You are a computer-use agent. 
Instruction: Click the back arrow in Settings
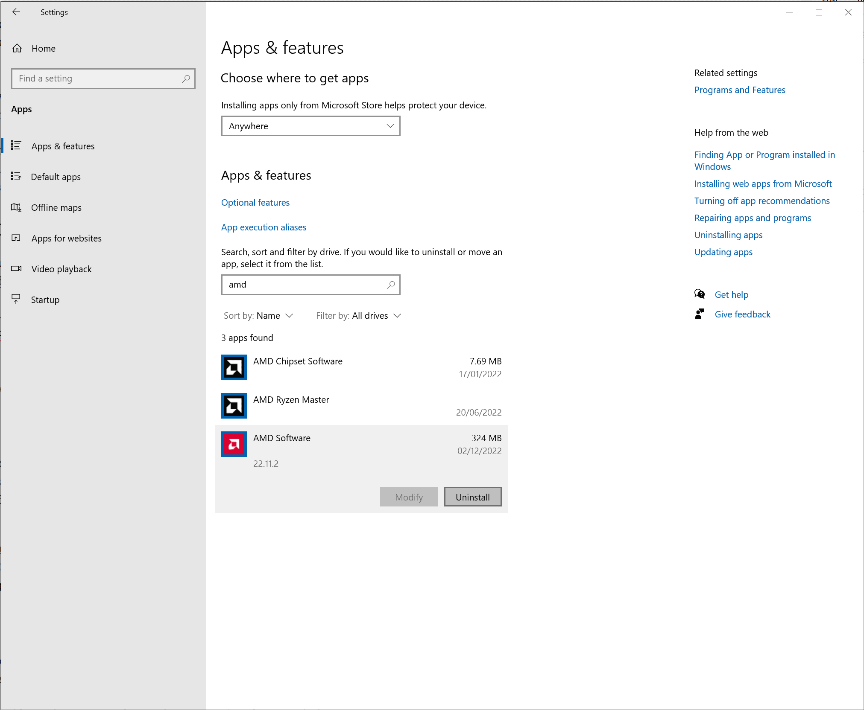pos(16,12)
